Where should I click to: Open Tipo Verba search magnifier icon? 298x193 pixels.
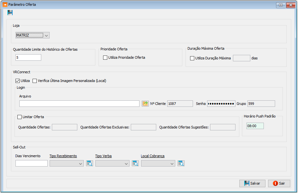pos(135,163)
